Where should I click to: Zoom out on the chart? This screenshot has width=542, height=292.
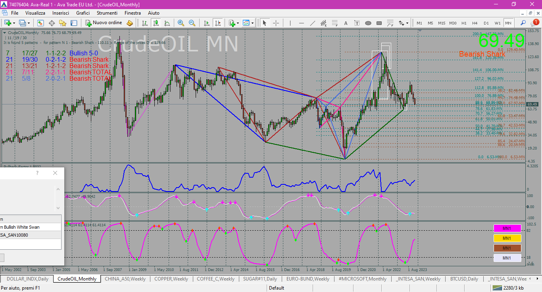(x=192, y=23)
